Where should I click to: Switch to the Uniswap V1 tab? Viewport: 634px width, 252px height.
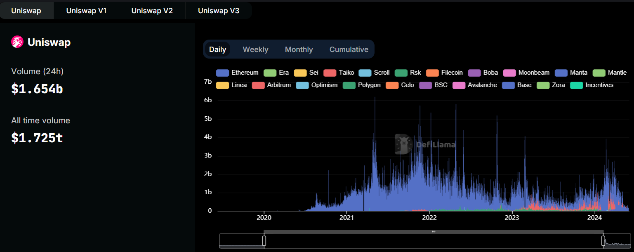pyautogui.click(x=86, y=11)
